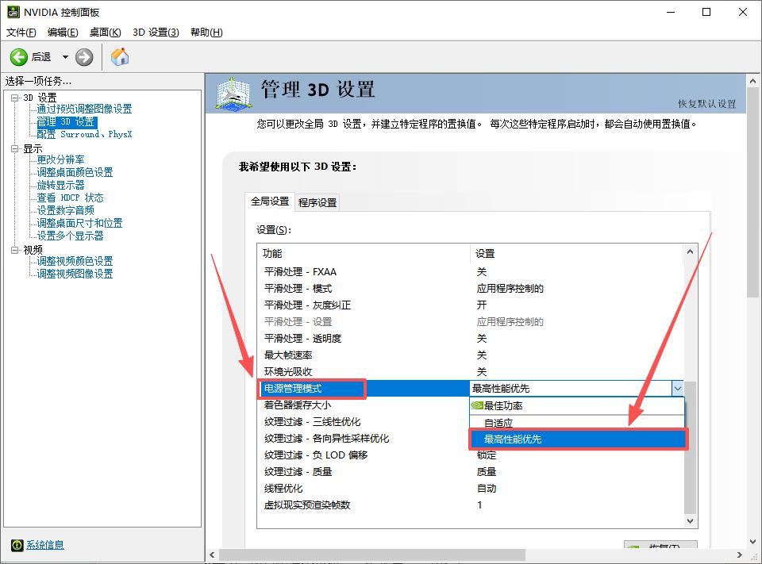This screenshot has height=564, width=762.
Task: Select the 环境光吸收 row
Action: 471,371
